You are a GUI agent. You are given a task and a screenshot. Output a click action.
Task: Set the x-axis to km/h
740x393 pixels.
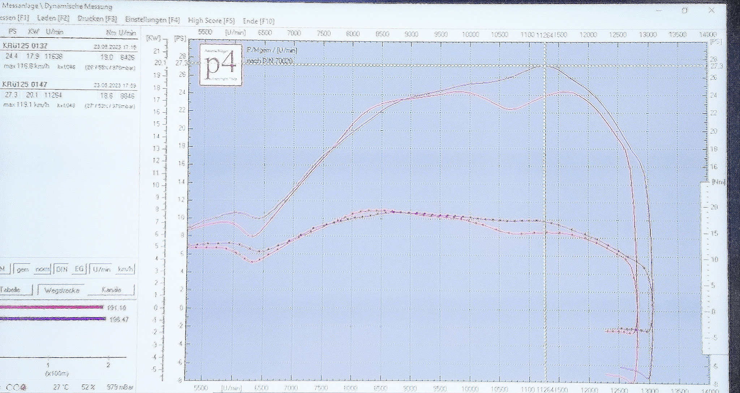pyautogui.click(x=125, y=269)
